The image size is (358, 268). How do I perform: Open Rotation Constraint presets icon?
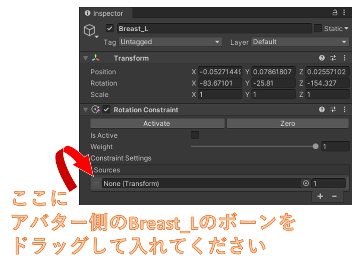click(333, 109)
